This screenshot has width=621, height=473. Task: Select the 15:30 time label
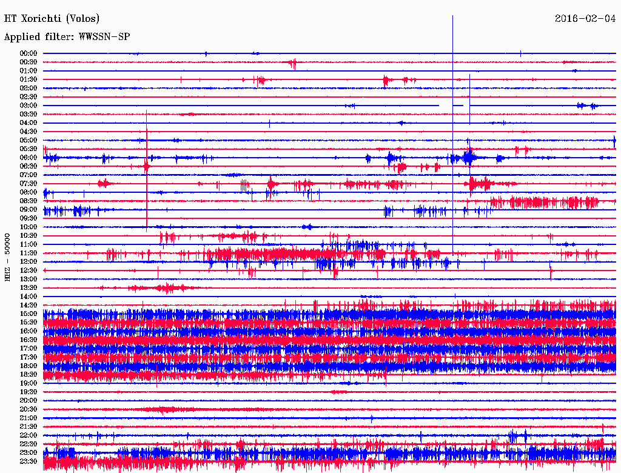coord(29,322)
